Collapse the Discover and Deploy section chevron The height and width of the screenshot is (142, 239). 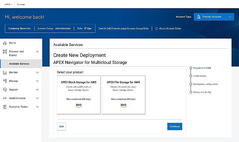click(37, 52)
